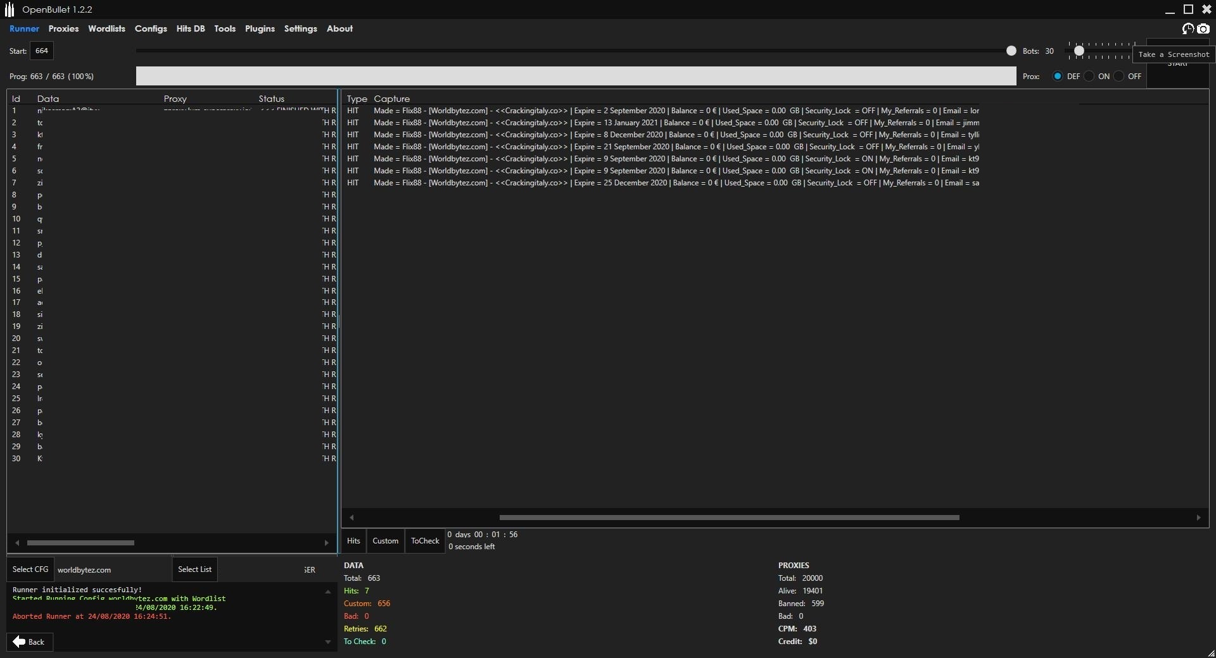Open the Proxies menu
Viewport: 1216px width, 658px height.
(x=63, y=28)
